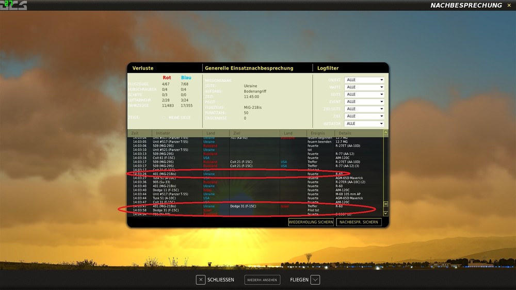Select the Dodge 11 (F-15C) log row
The height and width of the screenshot is (290, 516).
[255, 190]
